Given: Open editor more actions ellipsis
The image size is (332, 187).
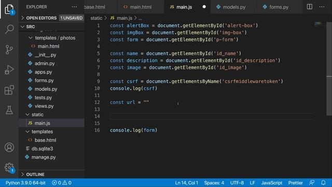Looking at the screenshot, I should (322, 7).
